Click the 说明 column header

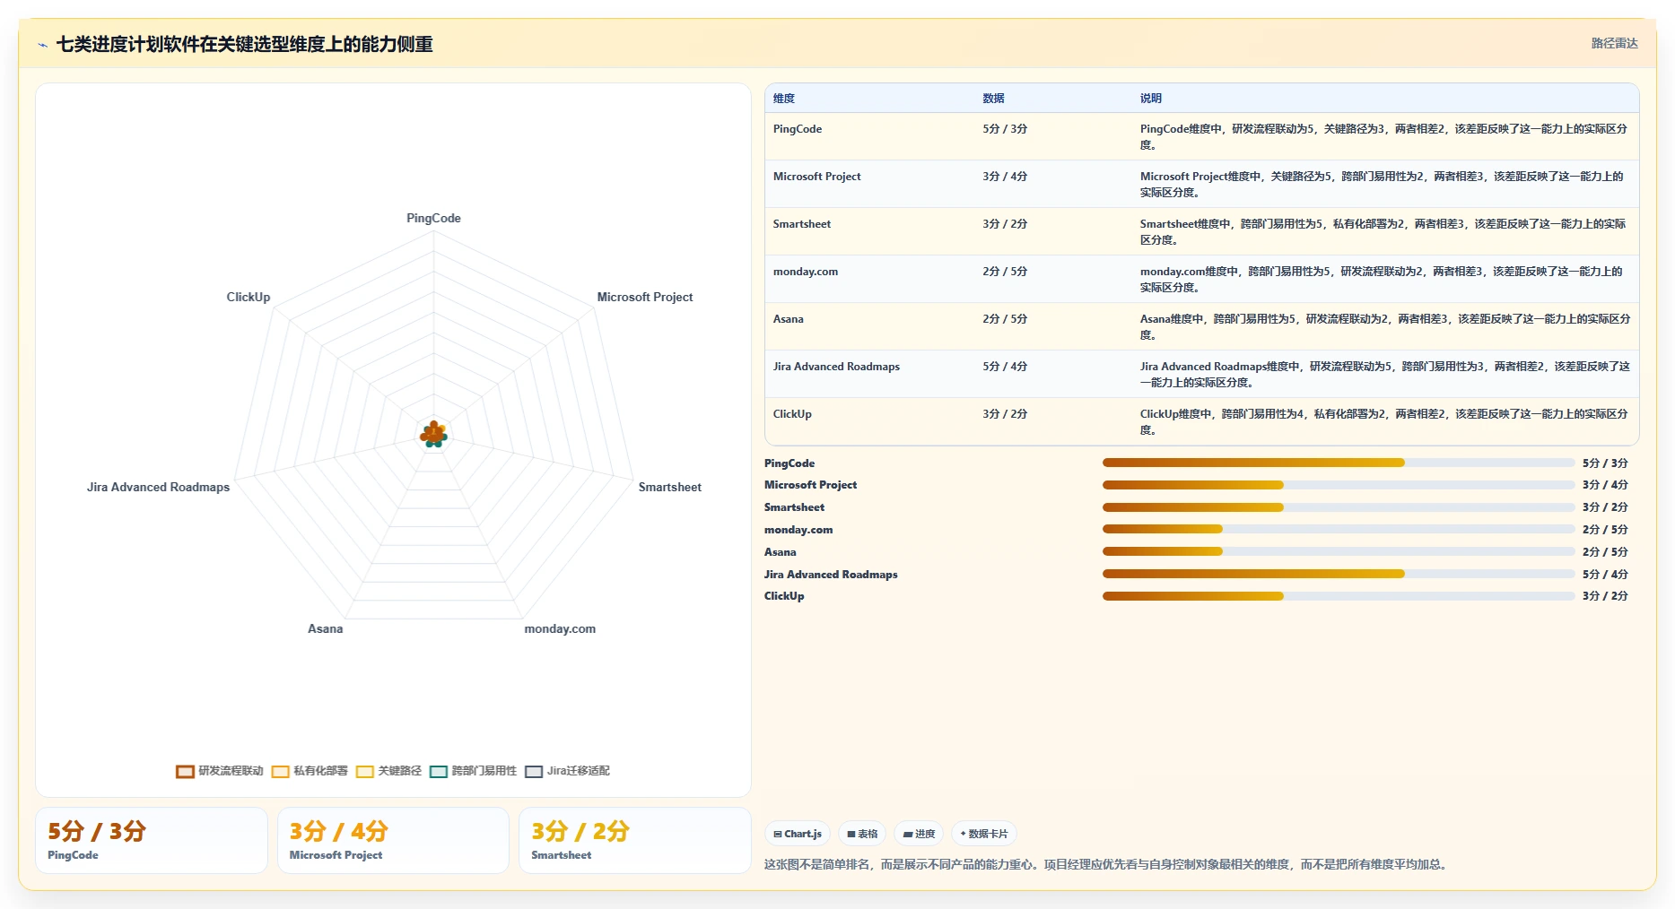coord(1151,99)
